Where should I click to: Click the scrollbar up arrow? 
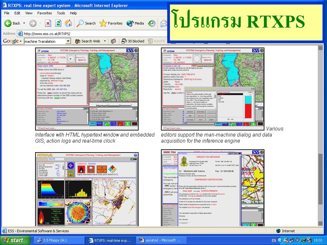click(x=320, y=48)
